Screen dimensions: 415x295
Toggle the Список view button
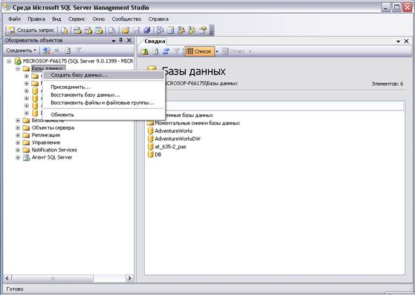point(199,51)
